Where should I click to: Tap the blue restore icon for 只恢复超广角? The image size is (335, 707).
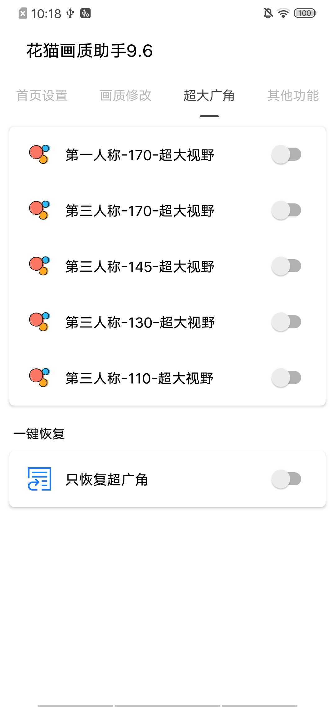click(x=39, y=479)
